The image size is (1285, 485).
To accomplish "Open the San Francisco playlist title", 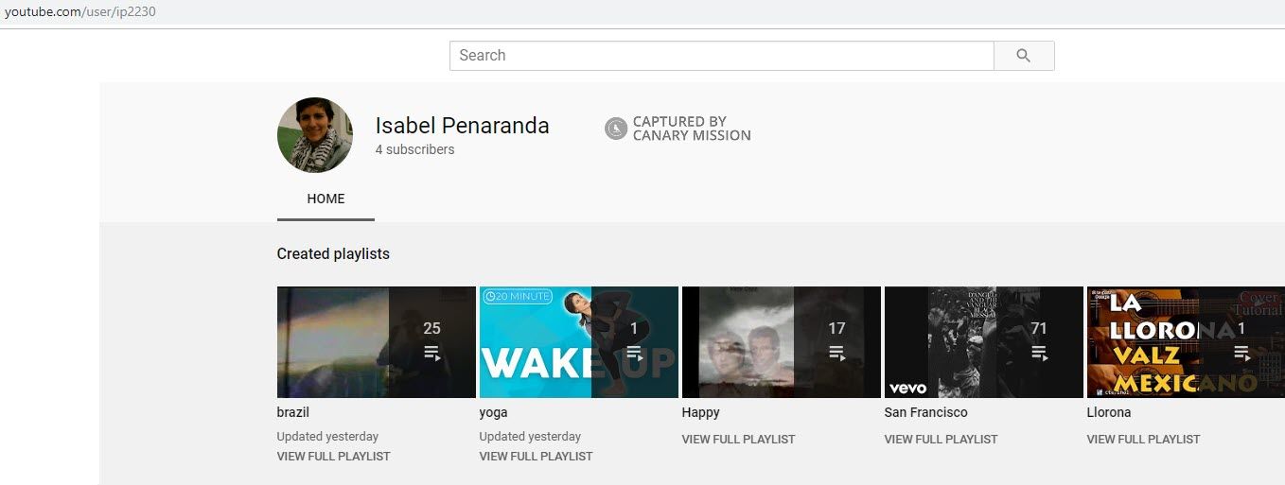I will click(x=925, y=413).
